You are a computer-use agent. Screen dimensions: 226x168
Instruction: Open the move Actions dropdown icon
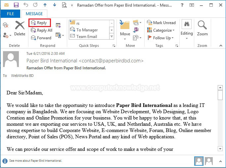(x=137, y=38)
